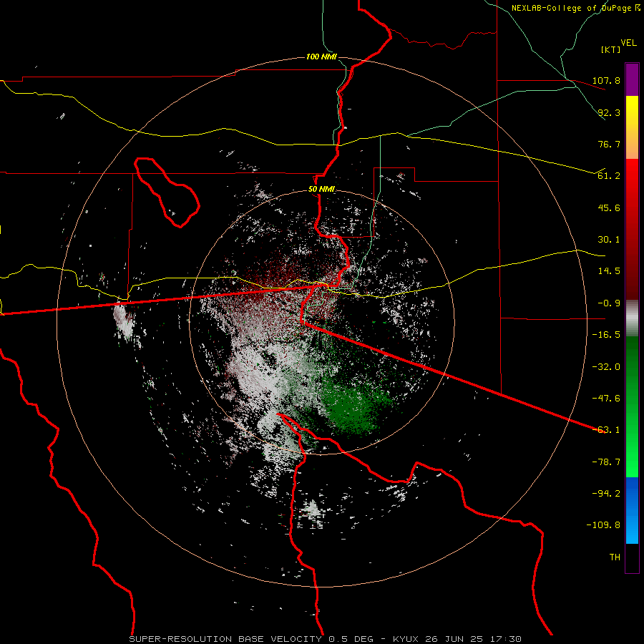Click the 0.5 DEG elevation text
Image resolution: width=644 pixels, height=644 pixels.
pyautogui.click(x=351, y=639)
